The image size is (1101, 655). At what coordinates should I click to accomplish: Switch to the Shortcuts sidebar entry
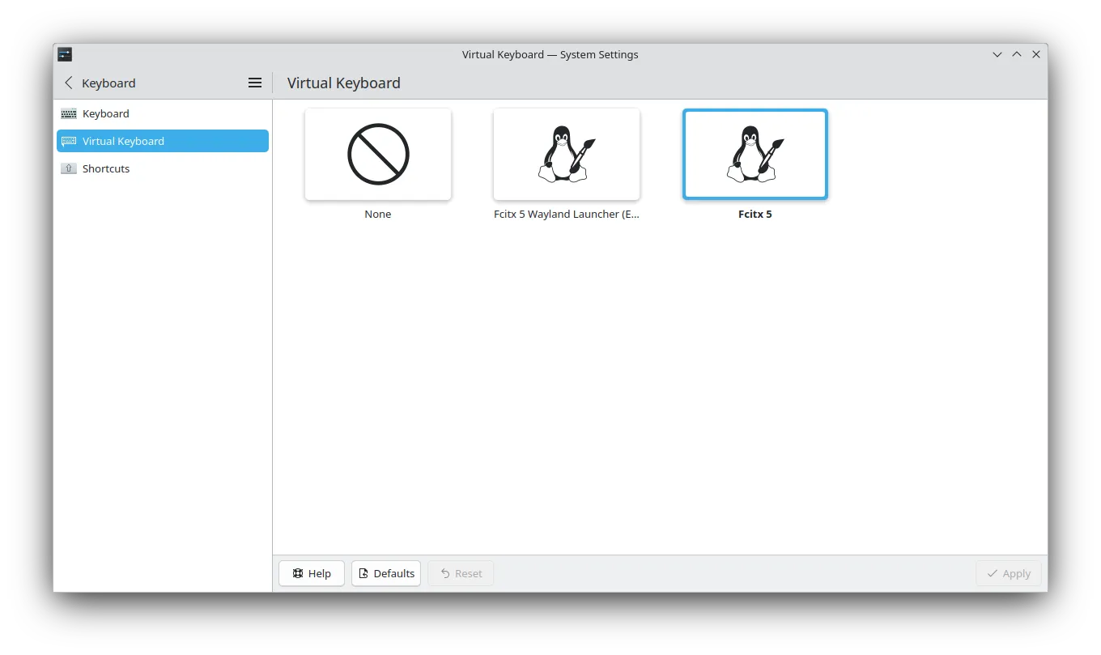[x=106, y=168]
